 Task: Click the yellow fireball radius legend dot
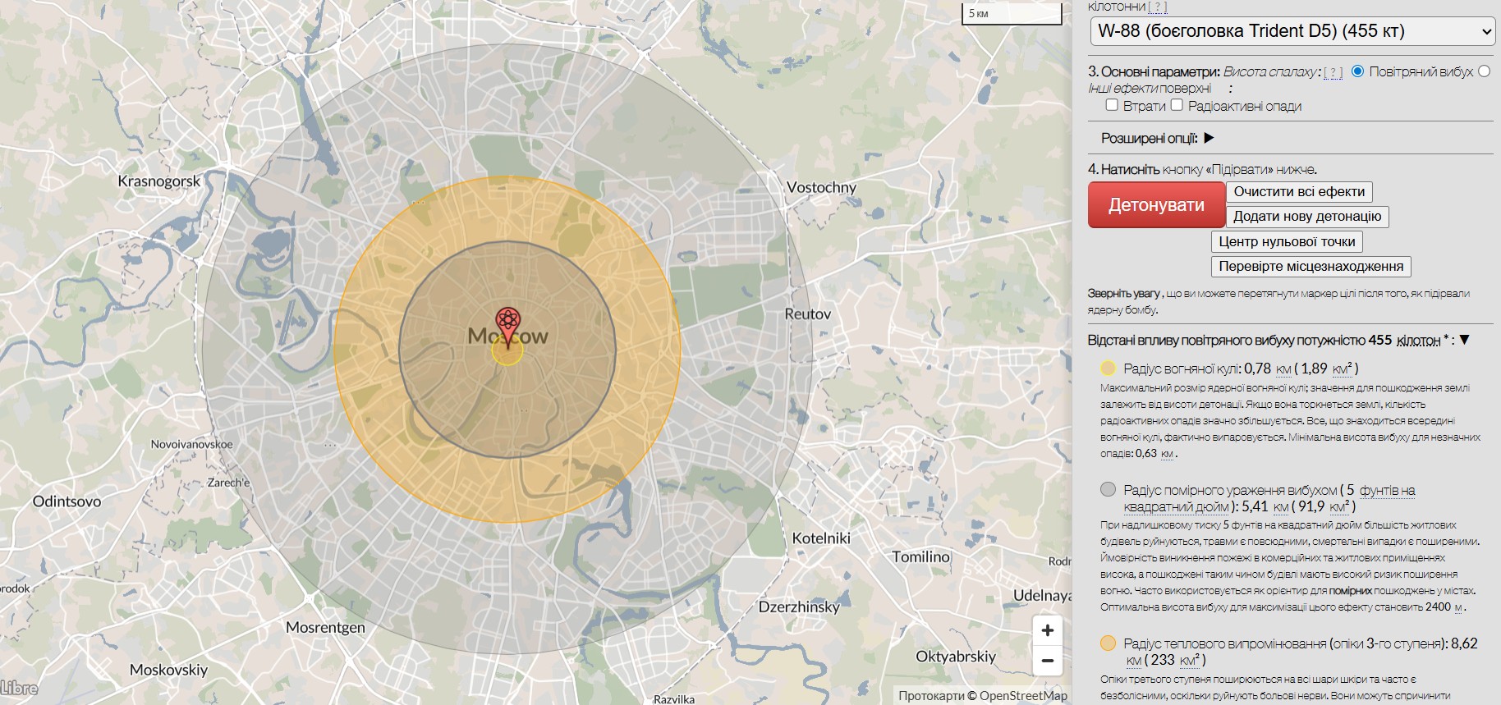[1108, 369]
